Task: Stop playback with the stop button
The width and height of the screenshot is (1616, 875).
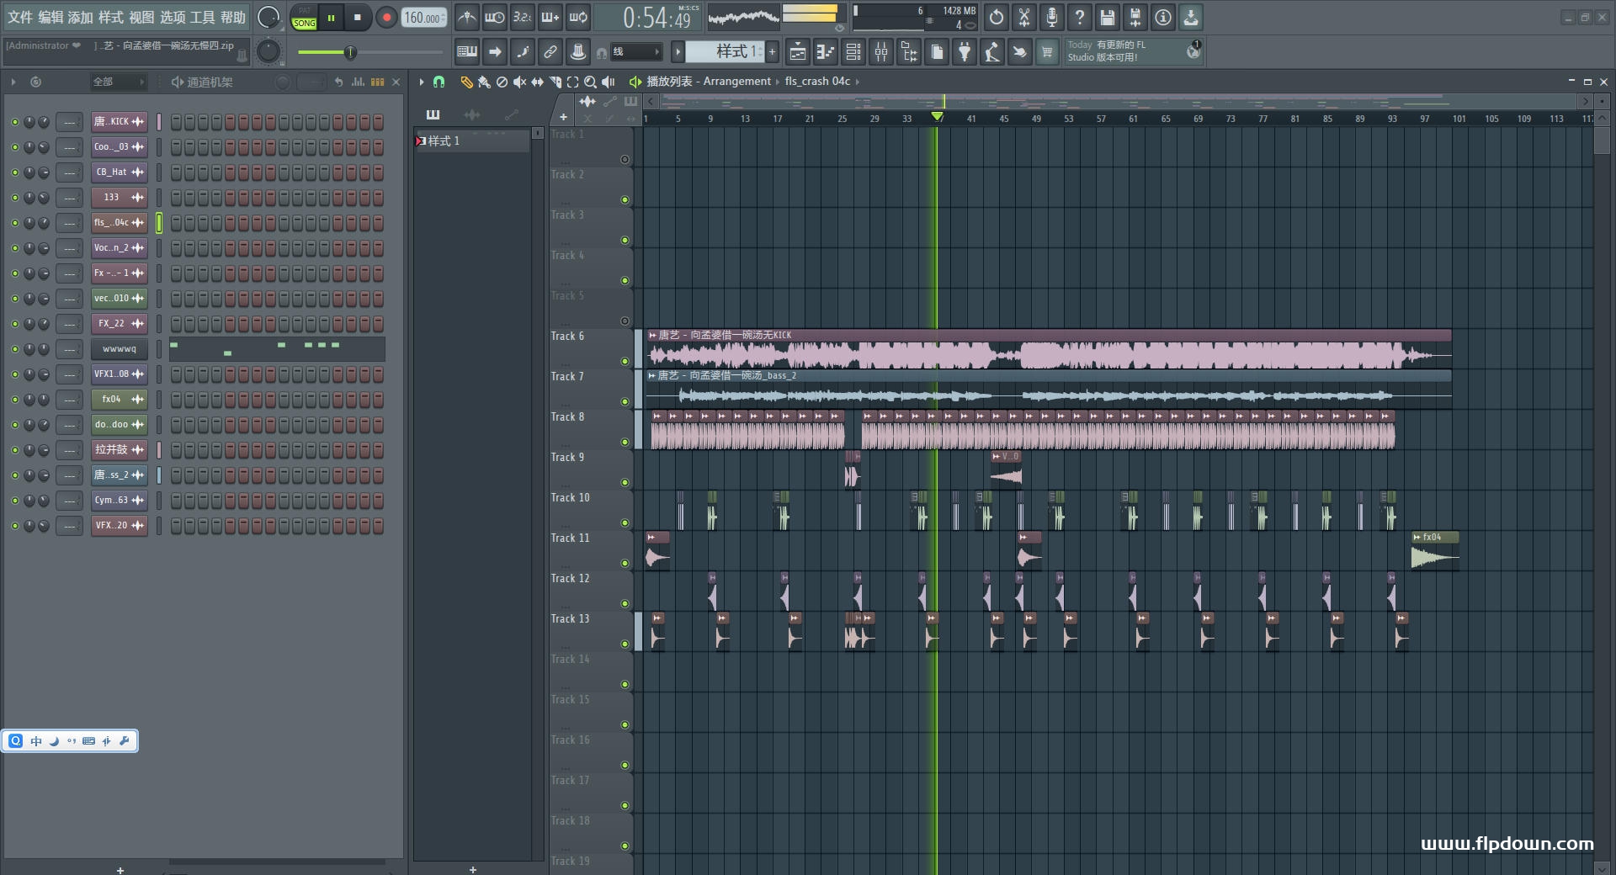Action: coord(358,18)
